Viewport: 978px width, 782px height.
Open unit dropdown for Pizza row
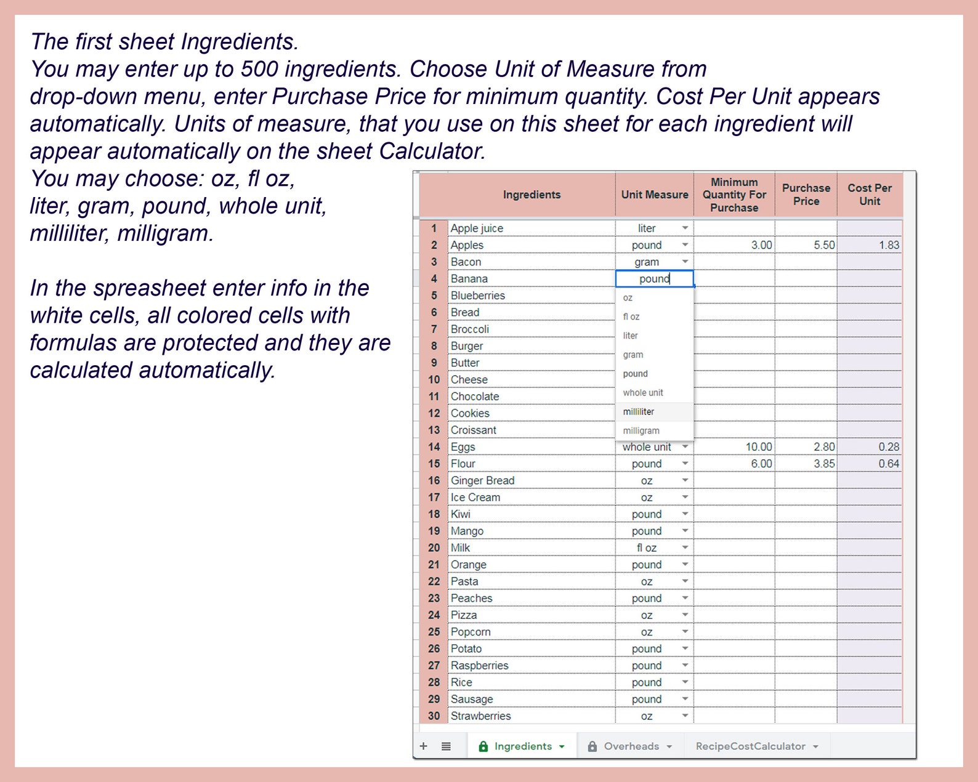coord(685,615)
